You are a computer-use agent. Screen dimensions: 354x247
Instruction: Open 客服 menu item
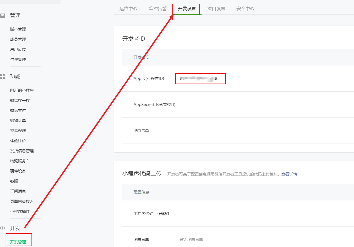14,181
